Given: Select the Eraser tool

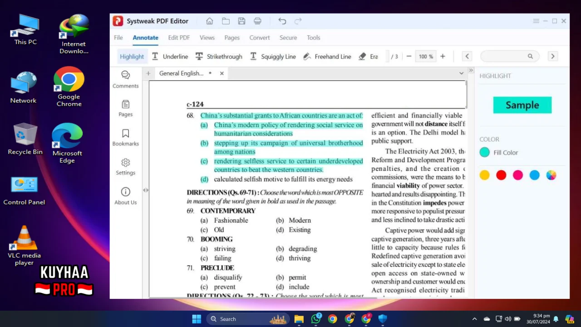Looking at the screenshot, I should point(368,56).
